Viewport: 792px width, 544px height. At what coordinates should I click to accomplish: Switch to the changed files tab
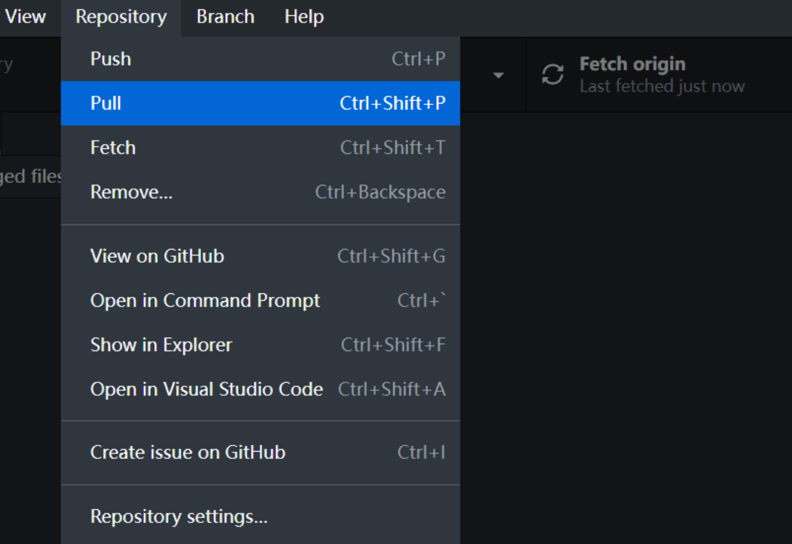click(x=30, y=177)
